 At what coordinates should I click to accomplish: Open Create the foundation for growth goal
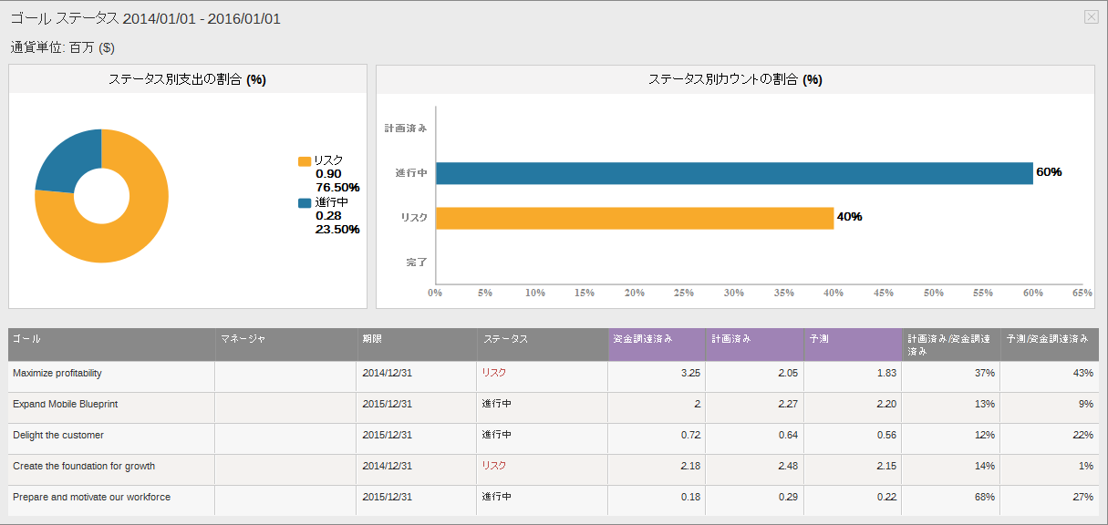84,466
